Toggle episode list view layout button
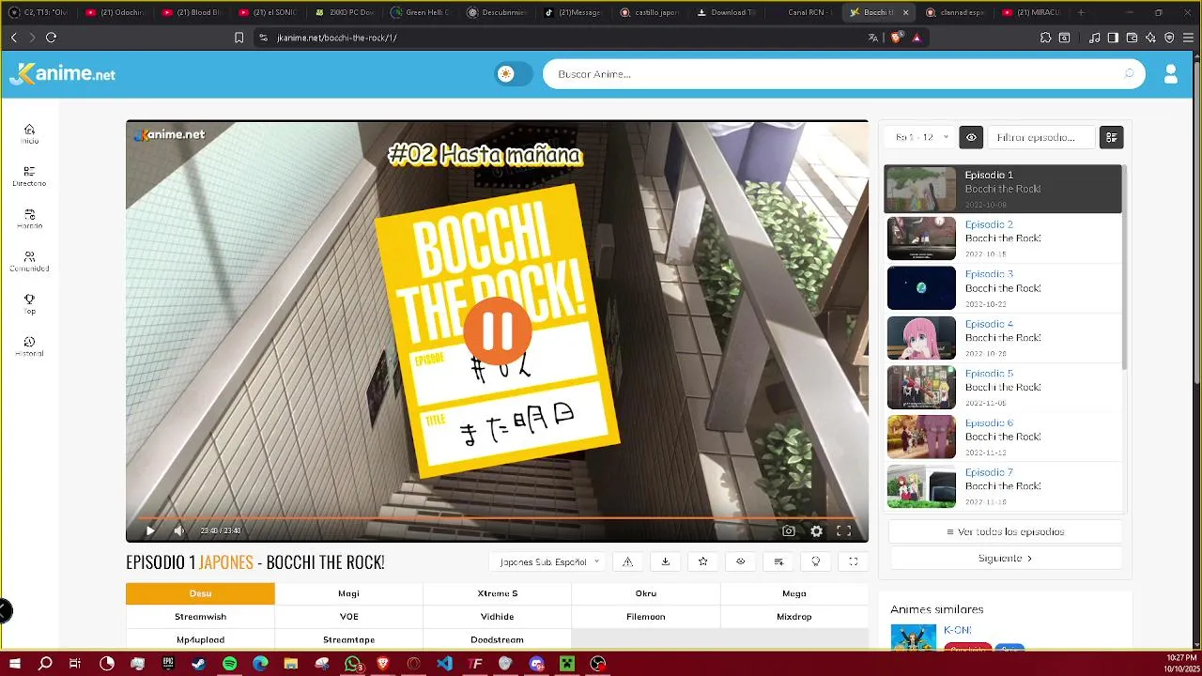The image size is (1202, 676). pos(1112,137)
